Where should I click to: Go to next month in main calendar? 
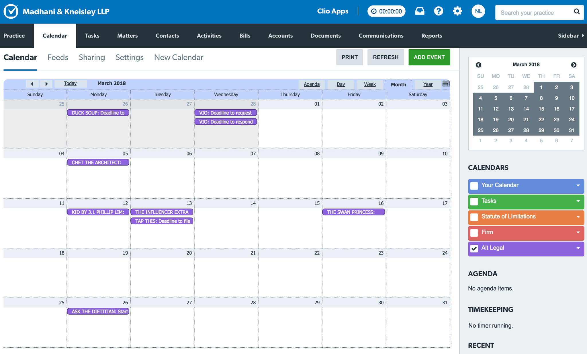tap(46, 84)
